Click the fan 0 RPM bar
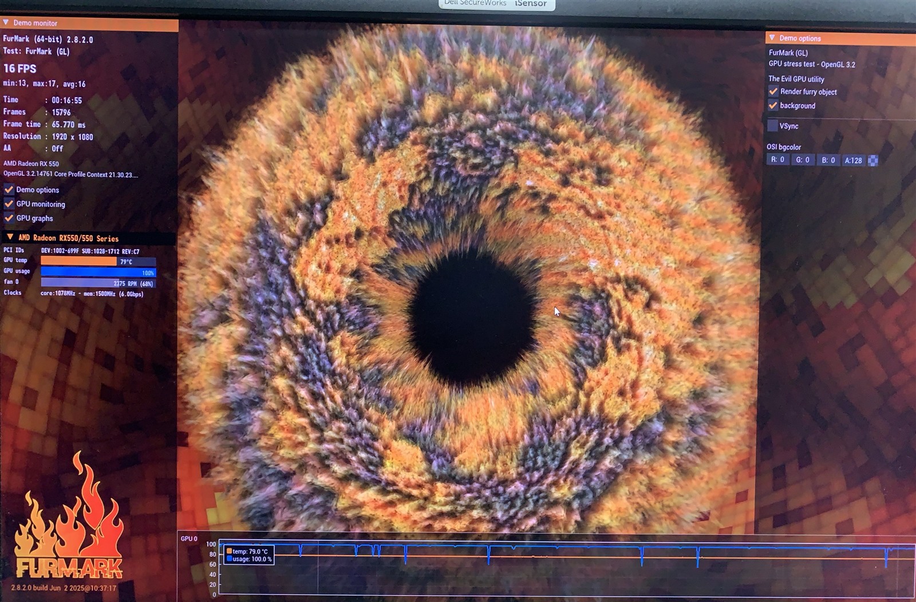The width and height of the screenshot is (916, 602). (97, 283)
